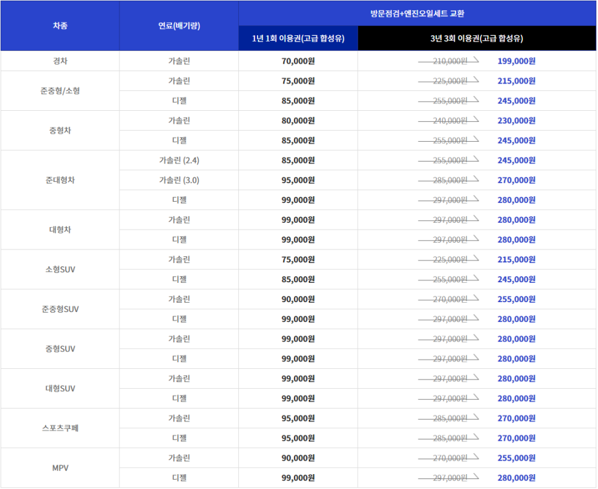The width and height of the screenshot is (598, 489).
Task: Click 280,000원 in the 대형차 디젤 row
Action: [516, 240]
